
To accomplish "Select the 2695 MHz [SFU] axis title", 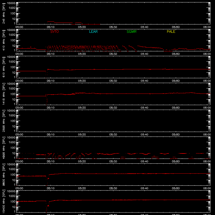I will tap(4, 121).
